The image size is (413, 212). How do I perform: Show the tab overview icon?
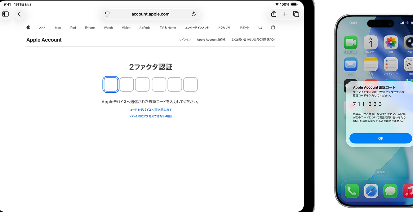pyautogui.click(x=296, y=14)
